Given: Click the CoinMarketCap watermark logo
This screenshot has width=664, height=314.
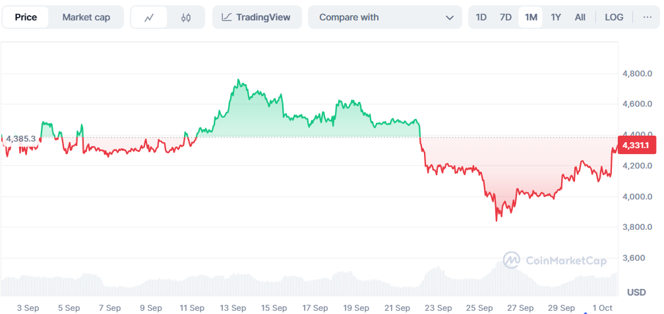Looking at the screenshot, I should click(555, 261).
